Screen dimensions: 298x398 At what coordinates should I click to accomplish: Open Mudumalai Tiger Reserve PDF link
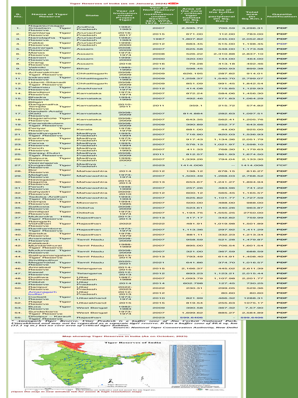tap(282, 251)
